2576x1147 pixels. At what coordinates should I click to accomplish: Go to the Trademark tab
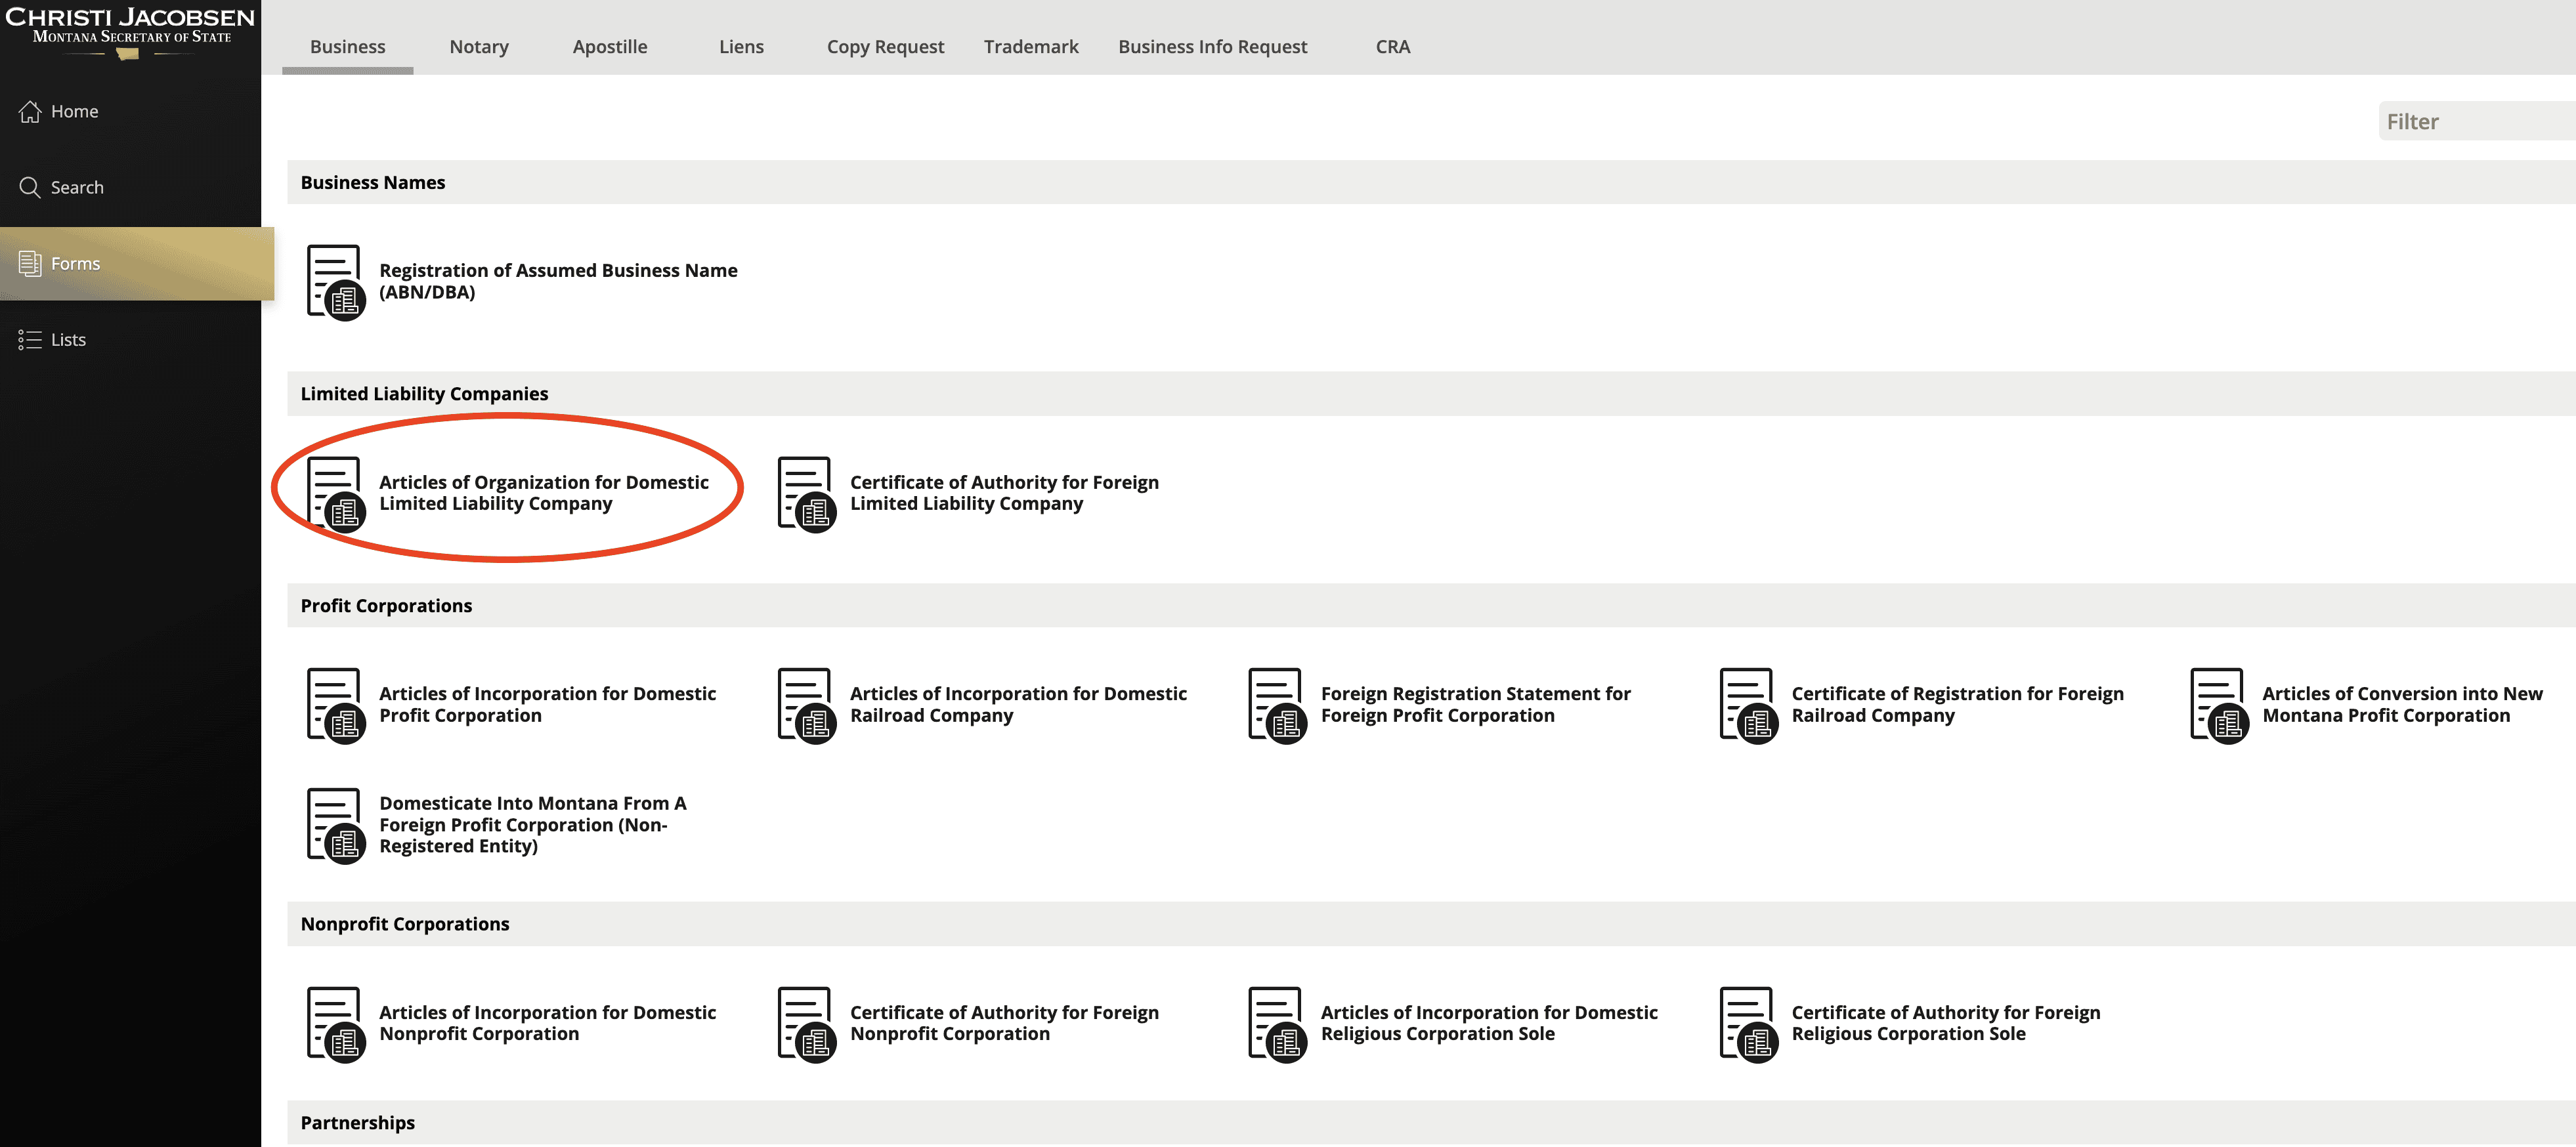[1030, 47]
